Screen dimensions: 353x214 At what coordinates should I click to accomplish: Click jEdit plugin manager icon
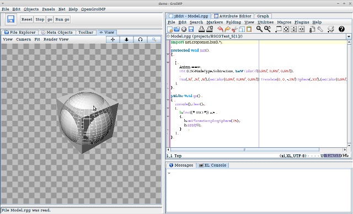coord(330,29)
